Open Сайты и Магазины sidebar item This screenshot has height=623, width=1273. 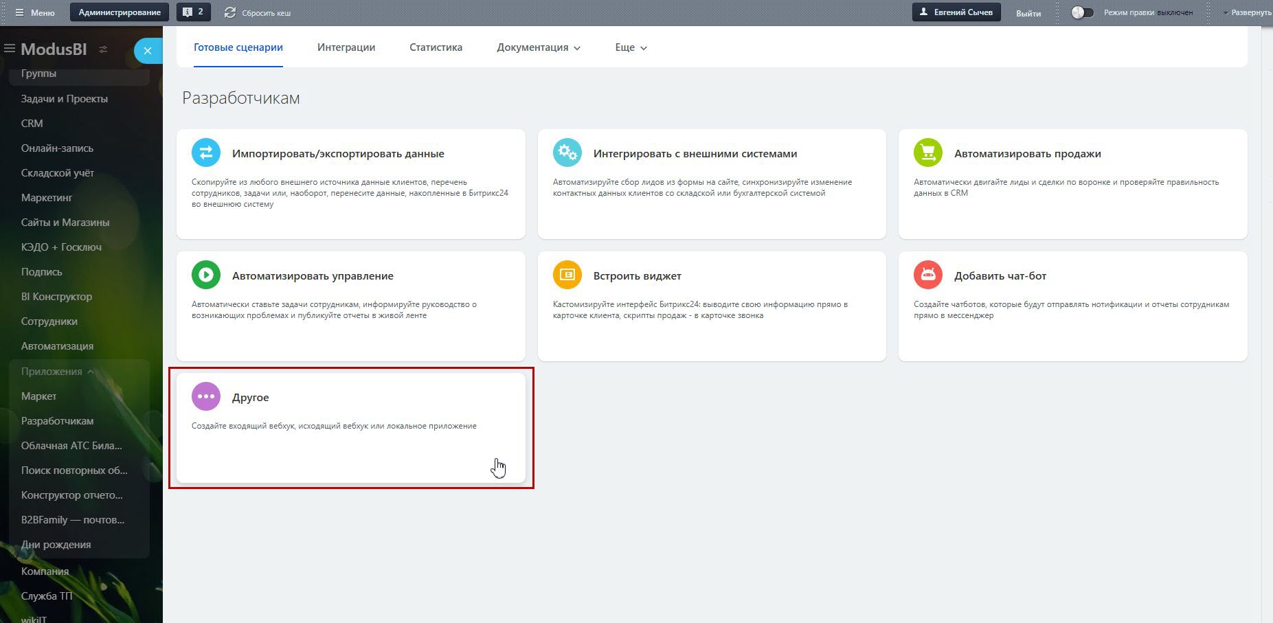[x=65, y=223]
